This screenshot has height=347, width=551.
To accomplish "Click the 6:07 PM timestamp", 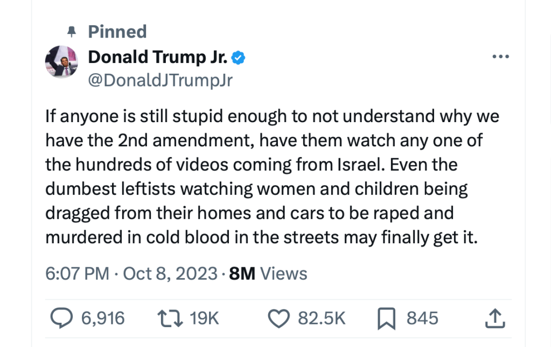I will coord(78,273).
